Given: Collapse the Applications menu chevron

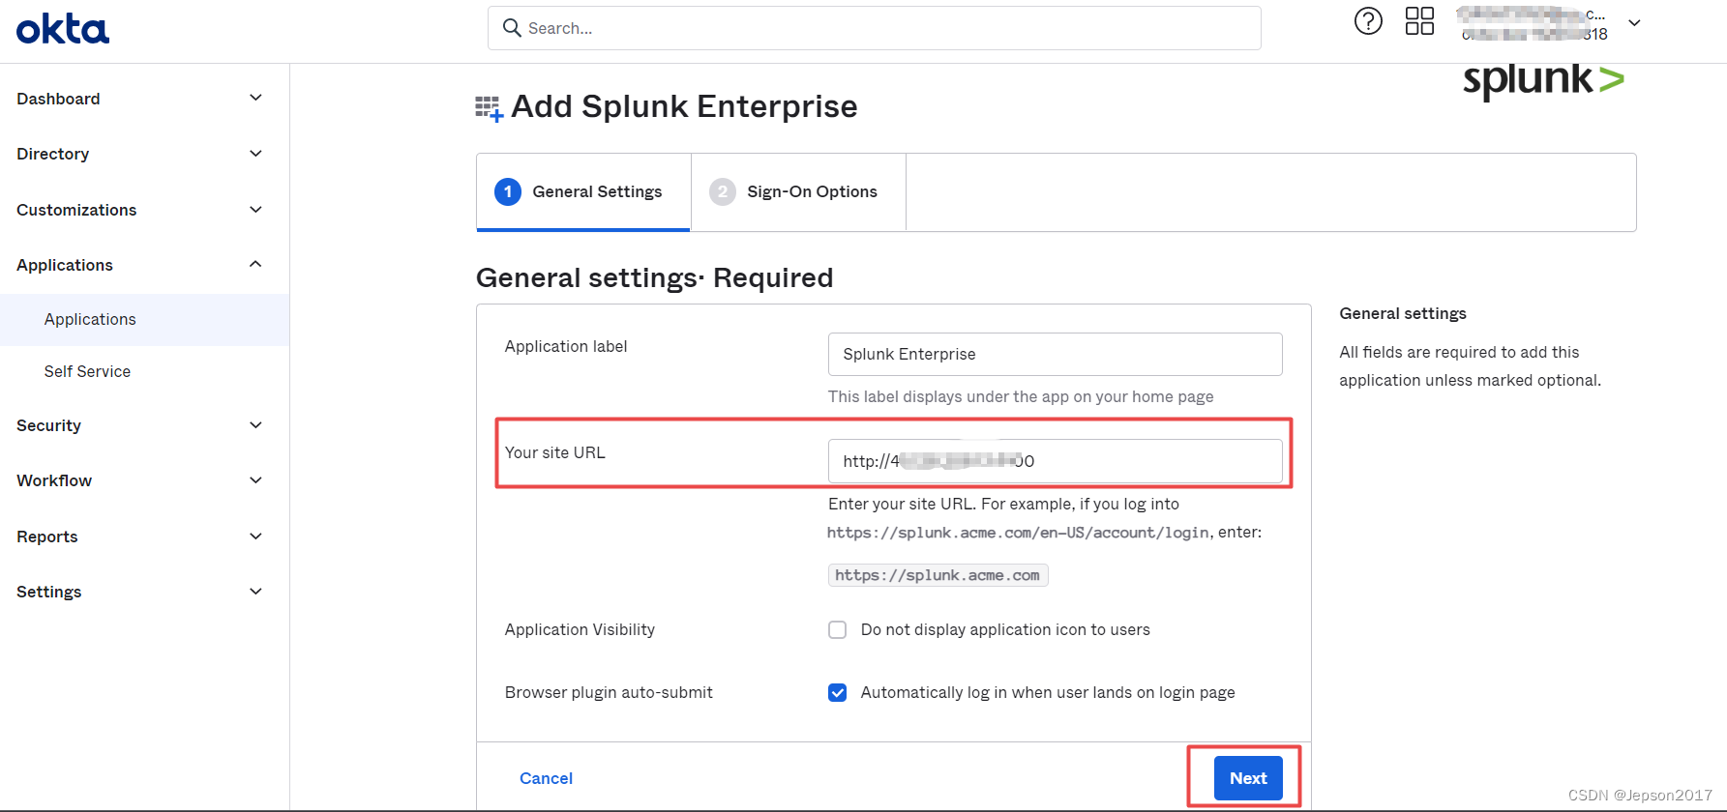Looking at the screenshot, I should click(255, 264).
